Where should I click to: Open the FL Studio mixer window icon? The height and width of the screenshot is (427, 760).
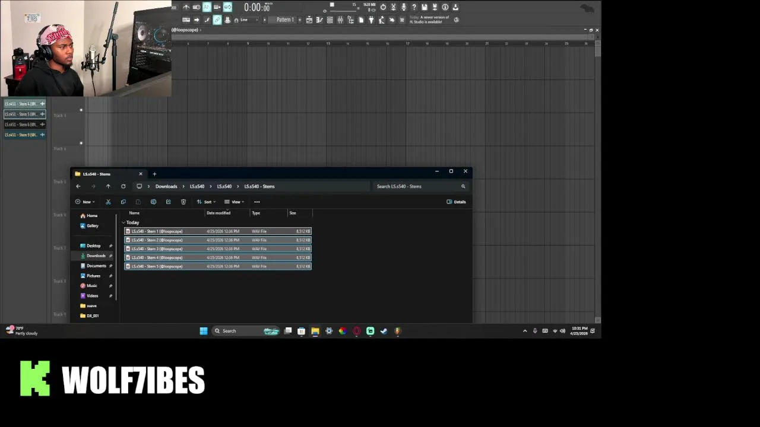[340, 20]
